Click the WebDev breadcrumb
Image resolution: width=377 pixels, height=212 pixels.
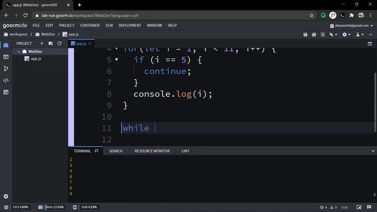coord(45,34)
